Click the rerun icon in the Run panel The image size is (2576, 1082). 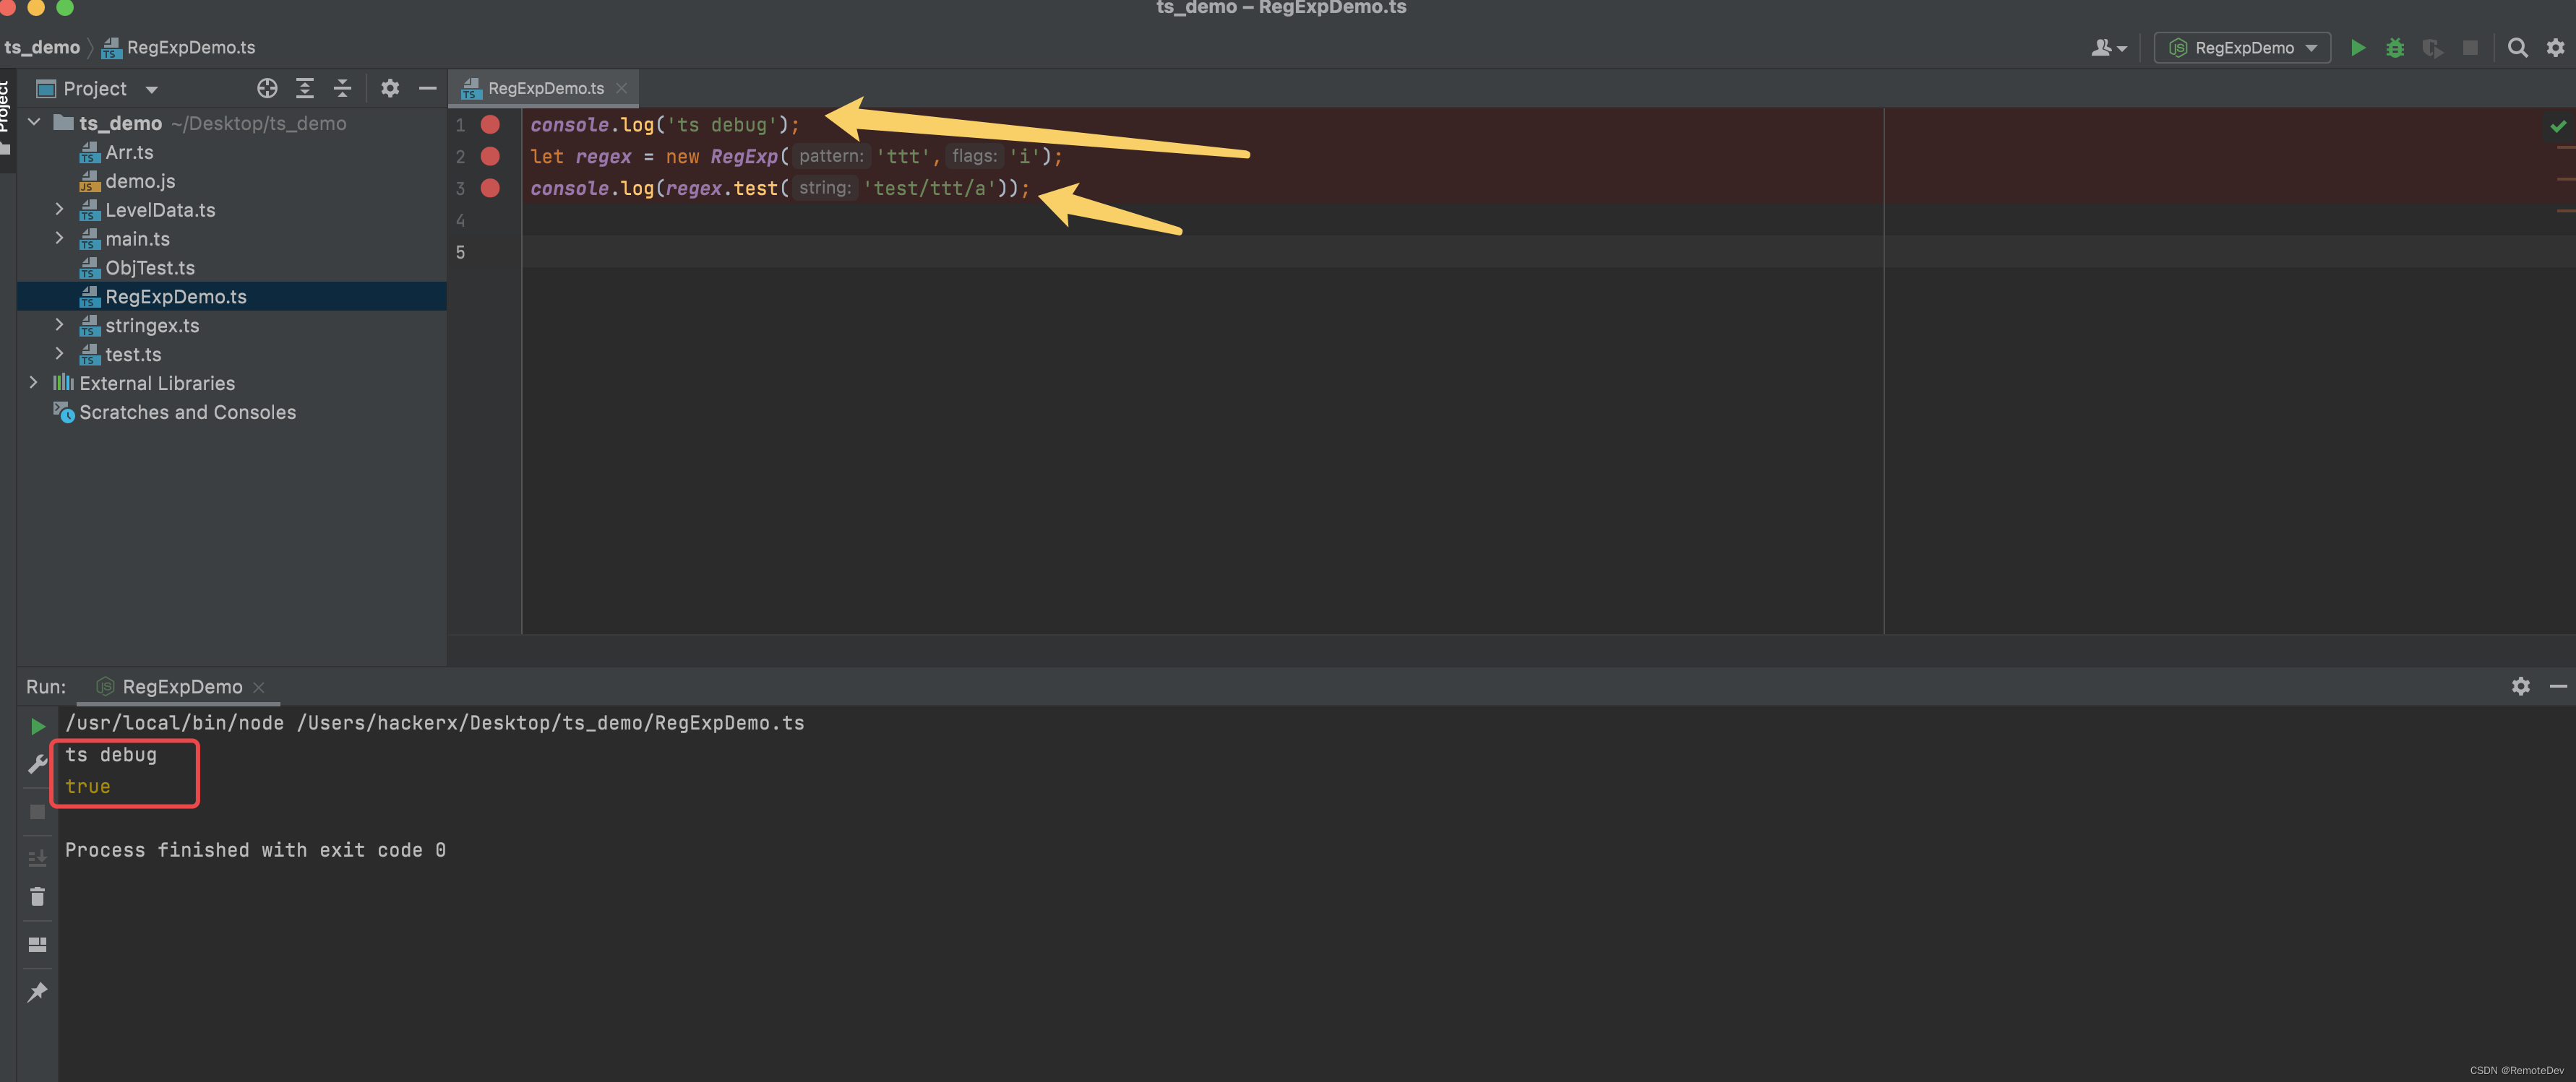click(x=37, y=727)
